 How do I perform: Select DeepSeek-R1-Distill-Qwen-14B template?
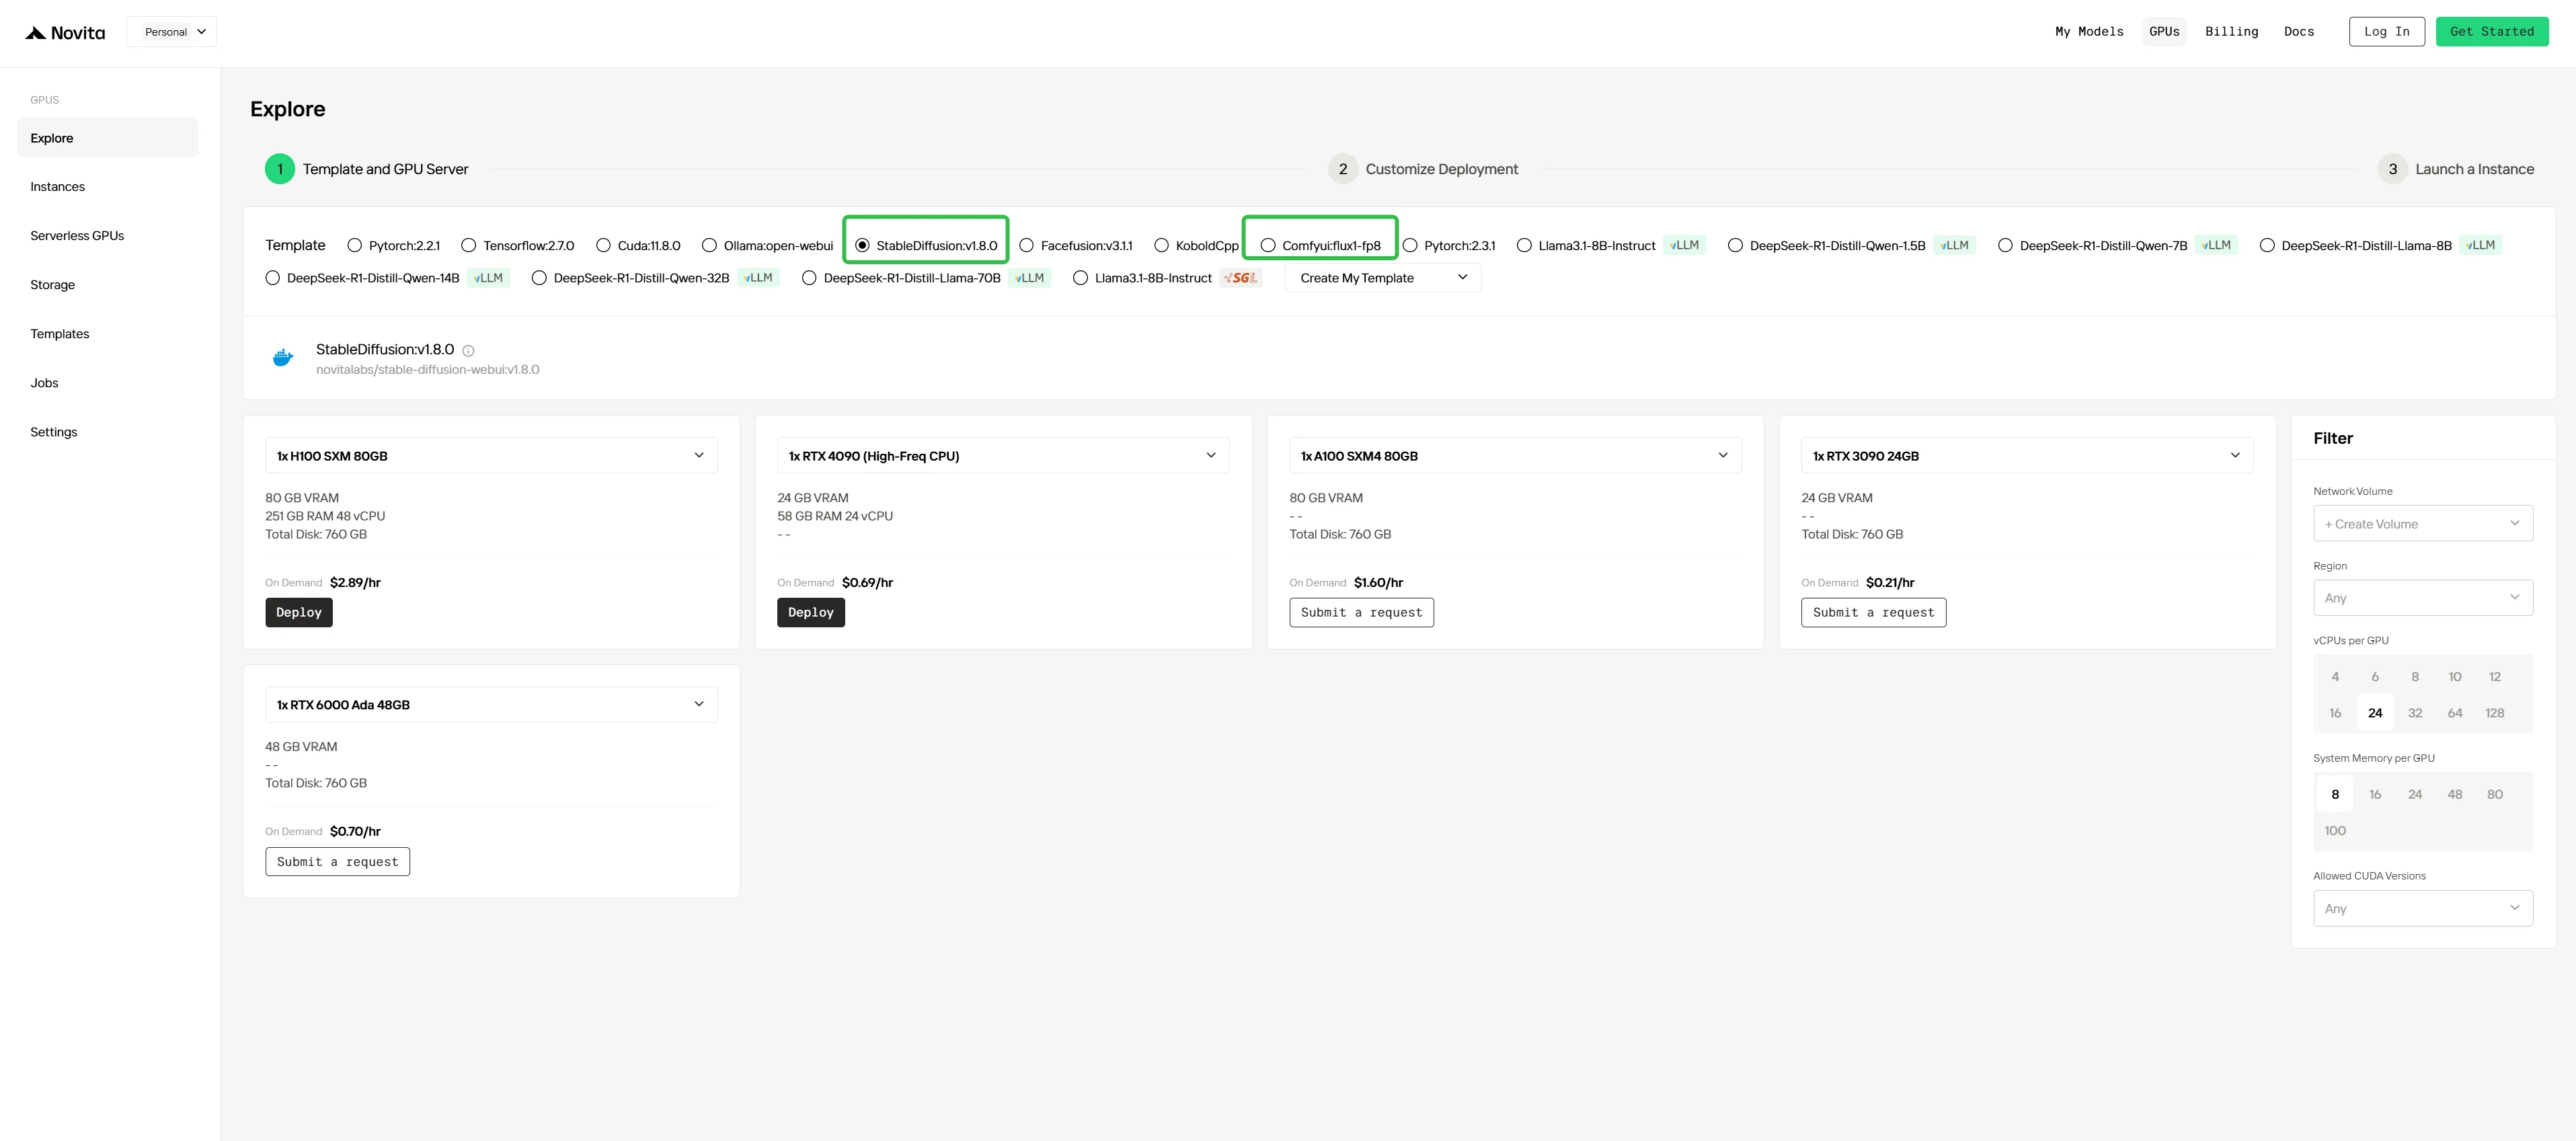point(272,278)
